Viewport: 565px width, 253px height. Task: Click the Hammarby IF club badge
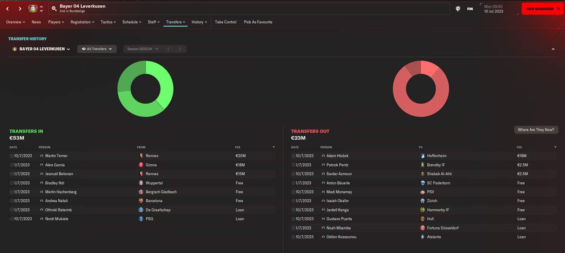pos(423,210)
